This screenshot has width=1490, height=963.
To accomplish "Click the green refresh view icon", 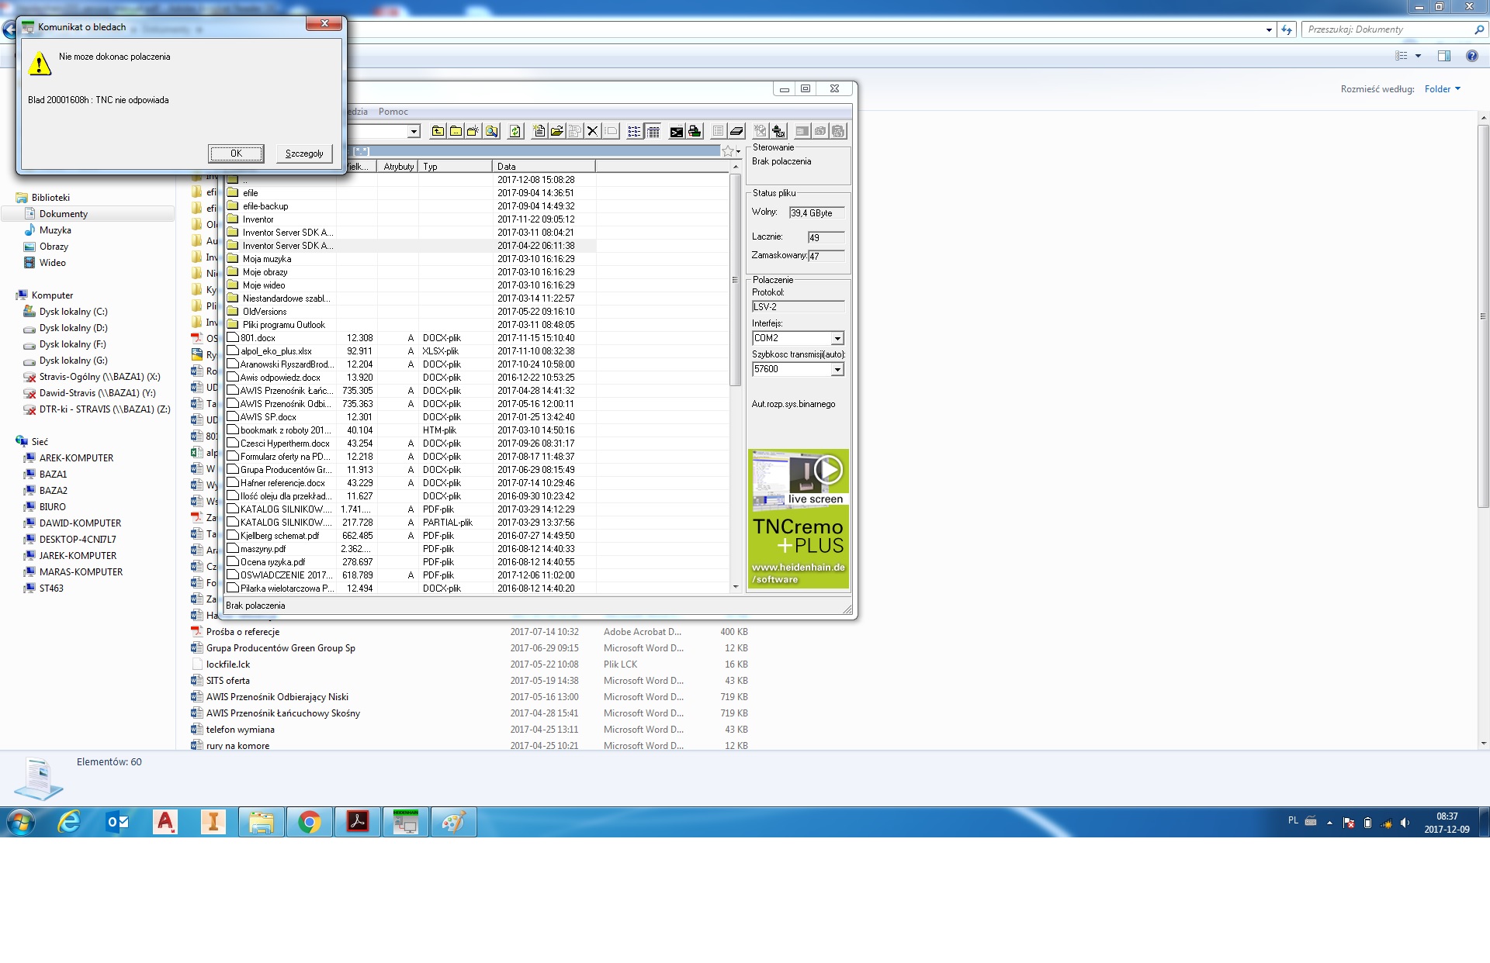I will pyautogui.click(x=515, y=131).
